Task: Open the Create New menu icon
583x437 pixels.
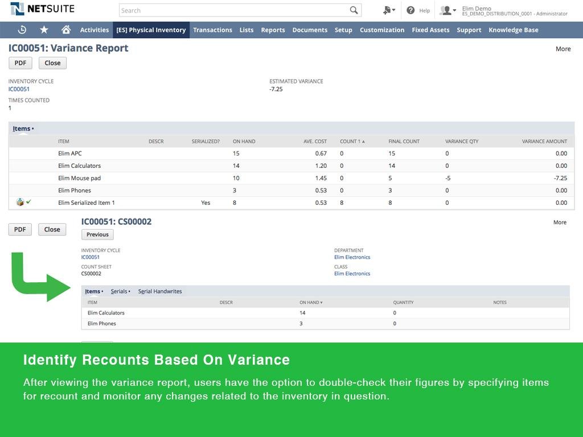Action: click(389, 10)
